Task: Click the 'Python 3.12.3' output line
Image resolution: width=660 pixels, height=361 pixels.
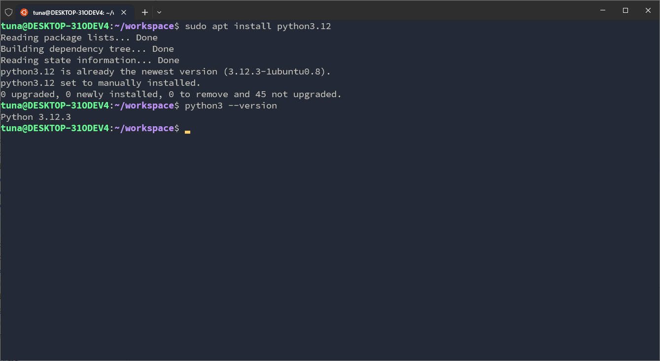Action: click(x=36, y=117)
